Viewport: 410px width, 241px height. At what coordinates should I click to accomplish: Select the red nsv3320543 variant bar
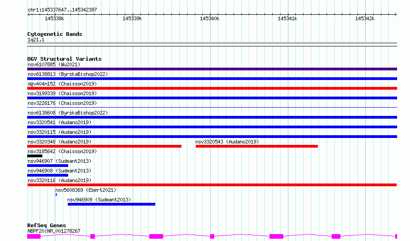pos(257,146)
